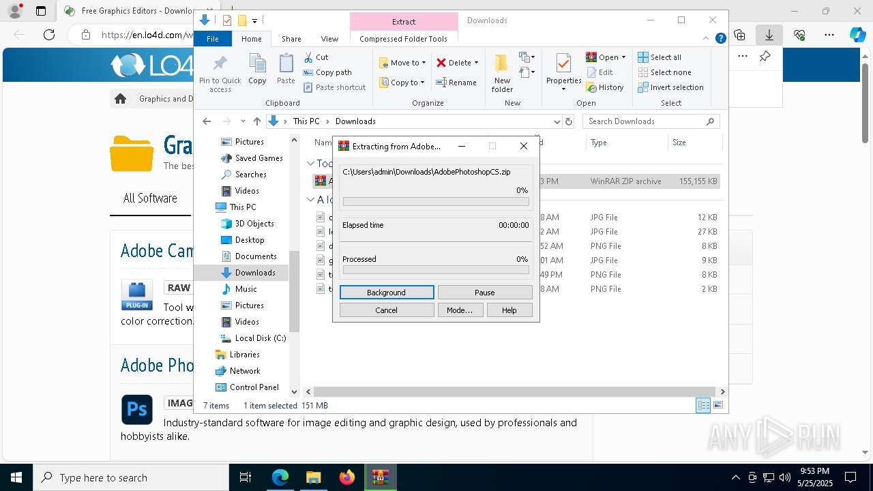Cancel the extraction
Image resolution: width=873 pixels, height=491 pixels.
coord(387,310)
